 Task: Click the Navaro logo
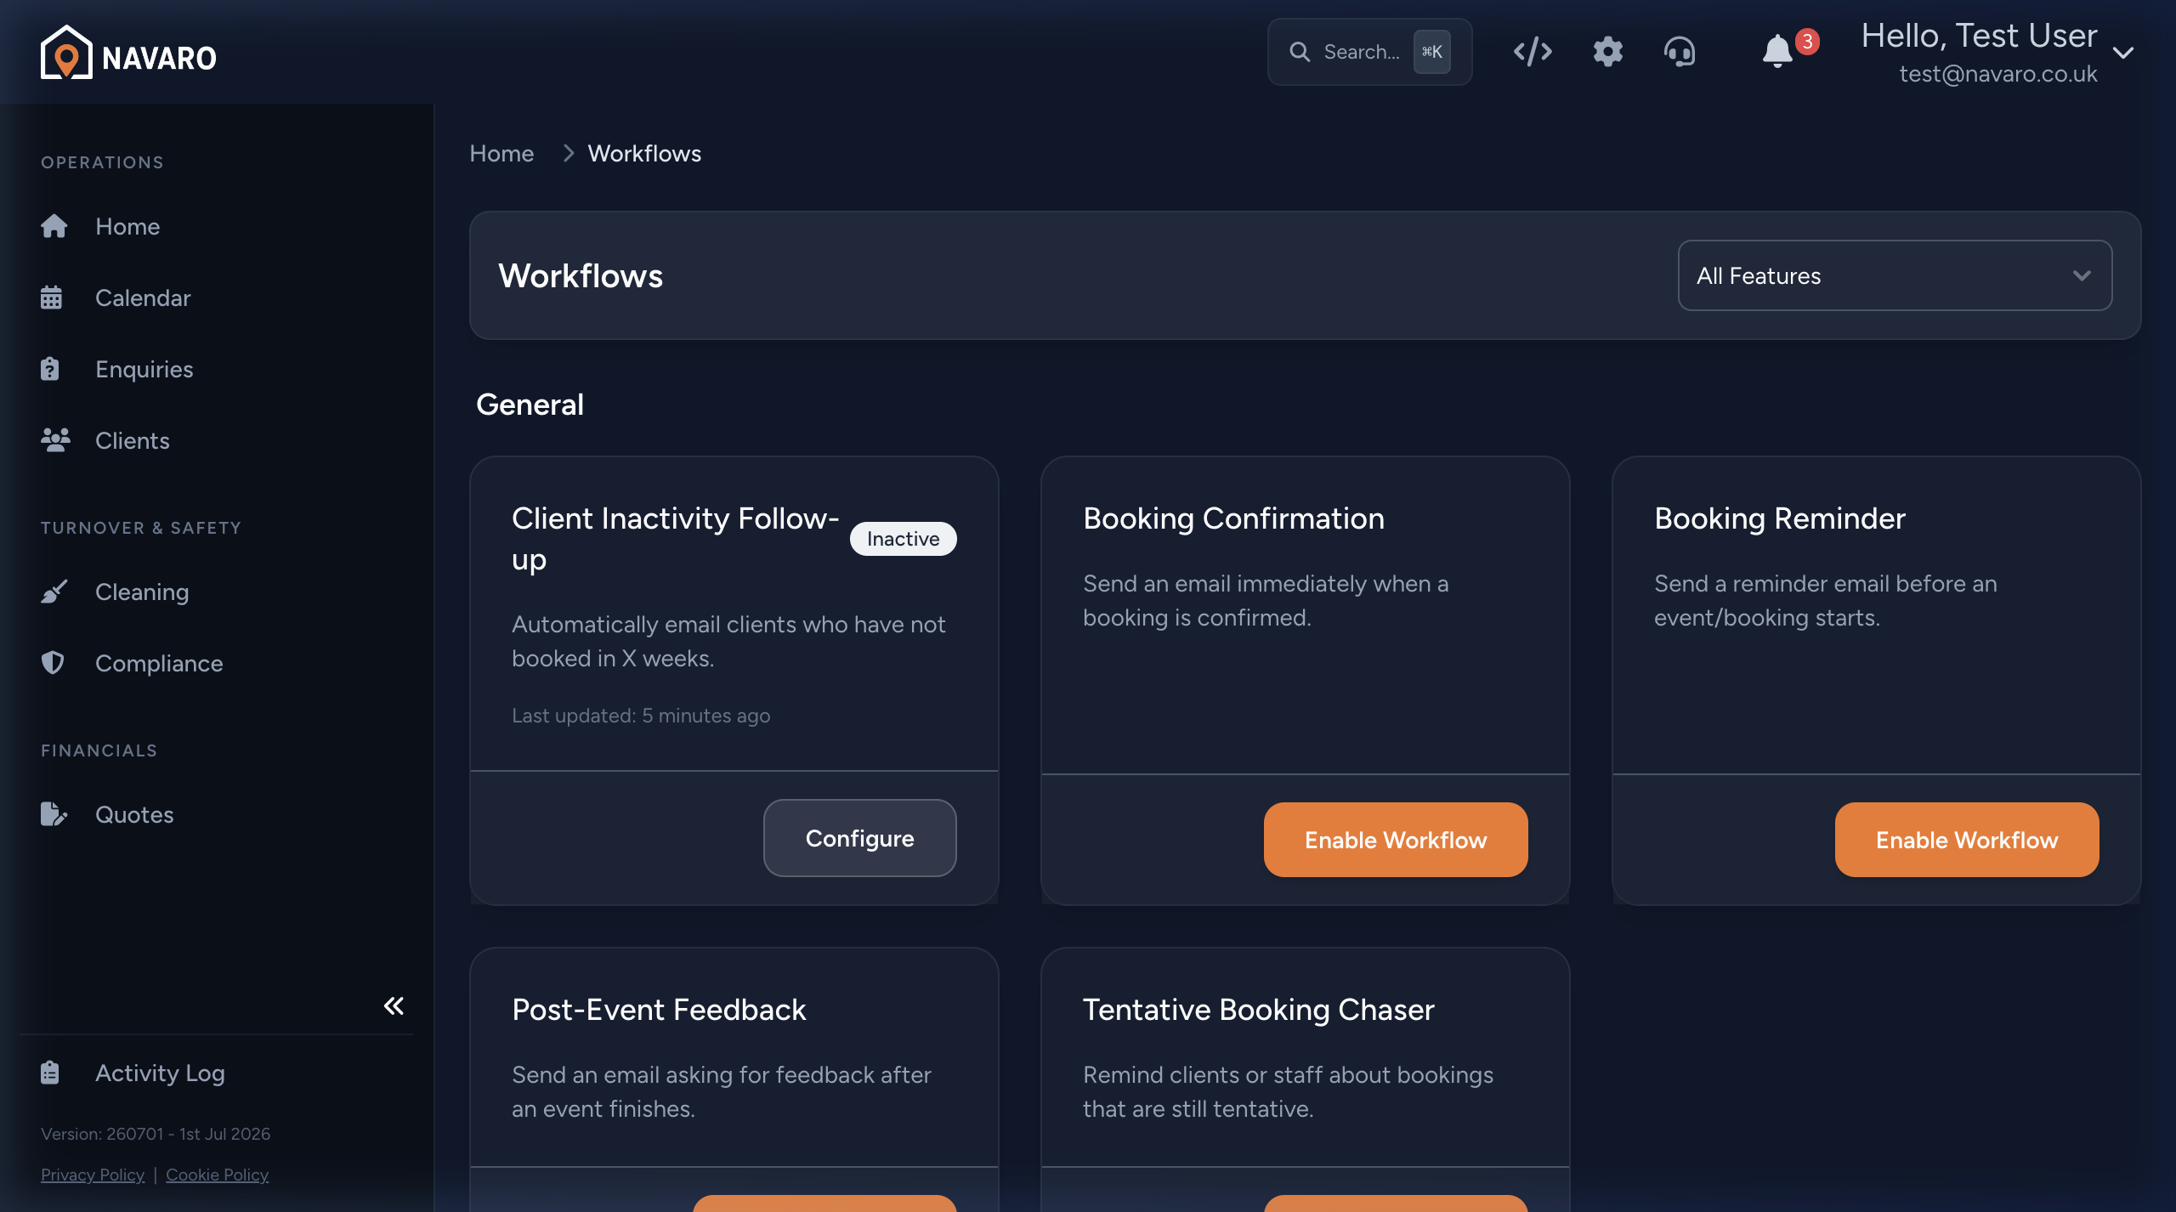click(x=128, y=53)
